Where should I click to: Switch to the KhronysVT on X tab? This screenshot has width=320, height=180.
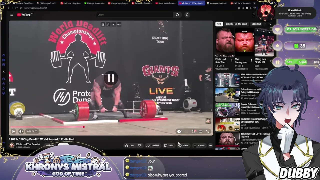(46, 3)
